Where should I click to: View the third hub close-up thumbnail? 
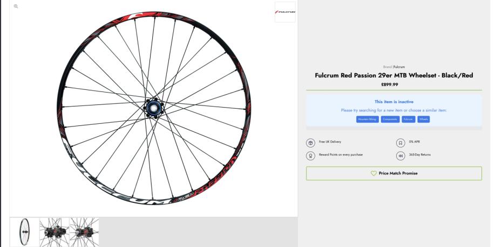pos(84,232)
